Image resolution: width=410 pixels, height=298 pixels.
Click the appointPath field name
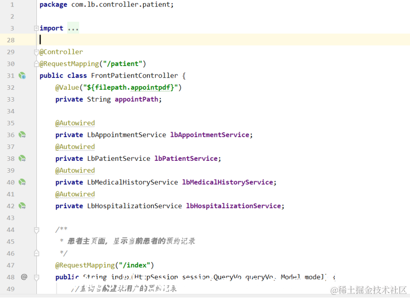coord(136,99)
